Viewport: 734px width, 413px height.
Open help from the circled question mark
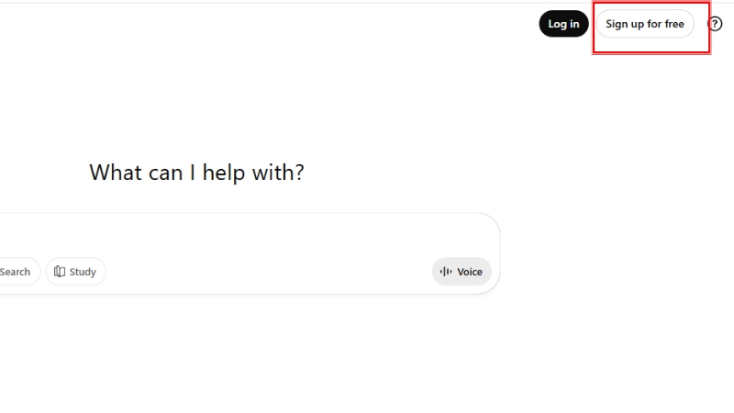pos(716,24)
